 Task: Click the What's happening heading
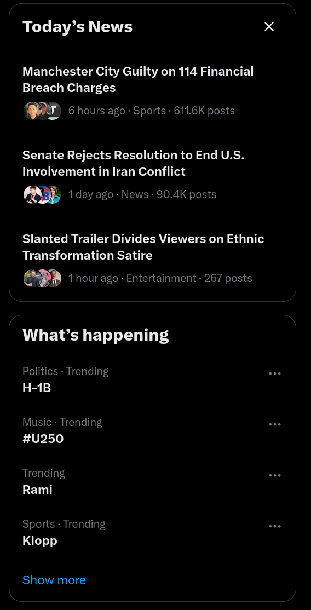(x=96, y=335)
